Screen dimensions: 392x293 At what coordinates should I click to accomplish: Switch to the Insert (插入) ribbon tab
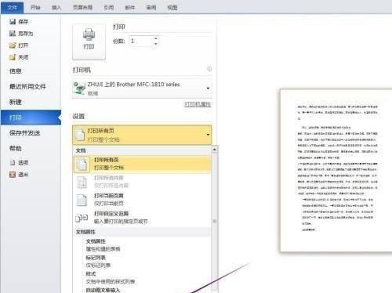click(x=56, y=8)
